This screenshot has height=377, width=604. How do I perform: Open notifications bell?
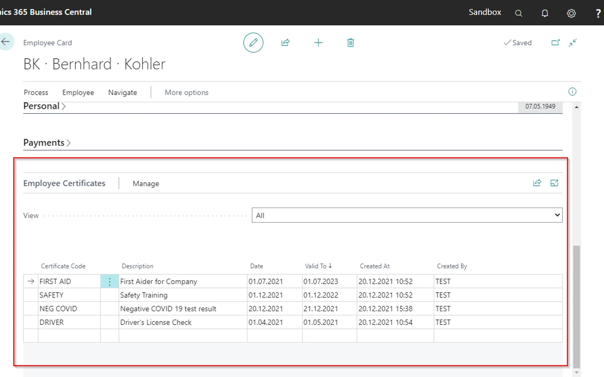(545, 13)
